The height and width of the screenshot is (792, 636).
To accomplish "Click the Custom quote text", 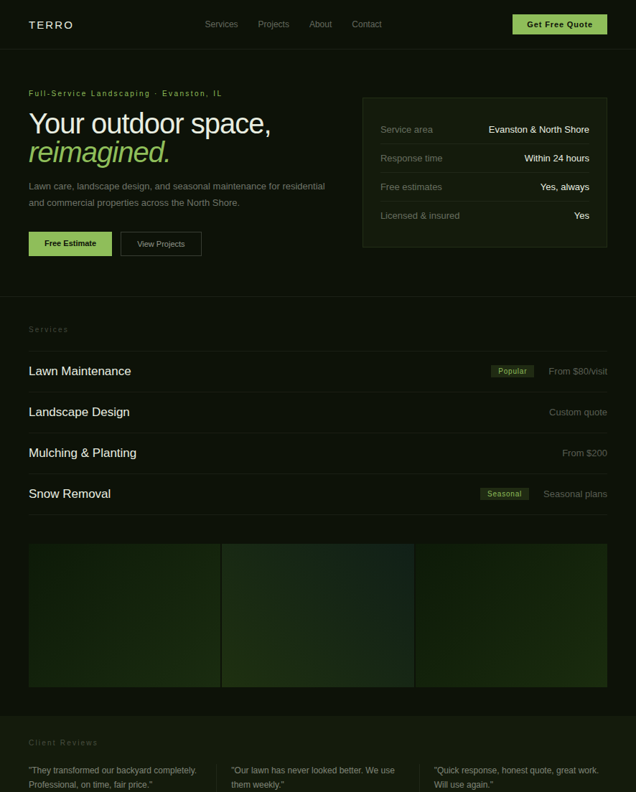I will tap(578, 412).
